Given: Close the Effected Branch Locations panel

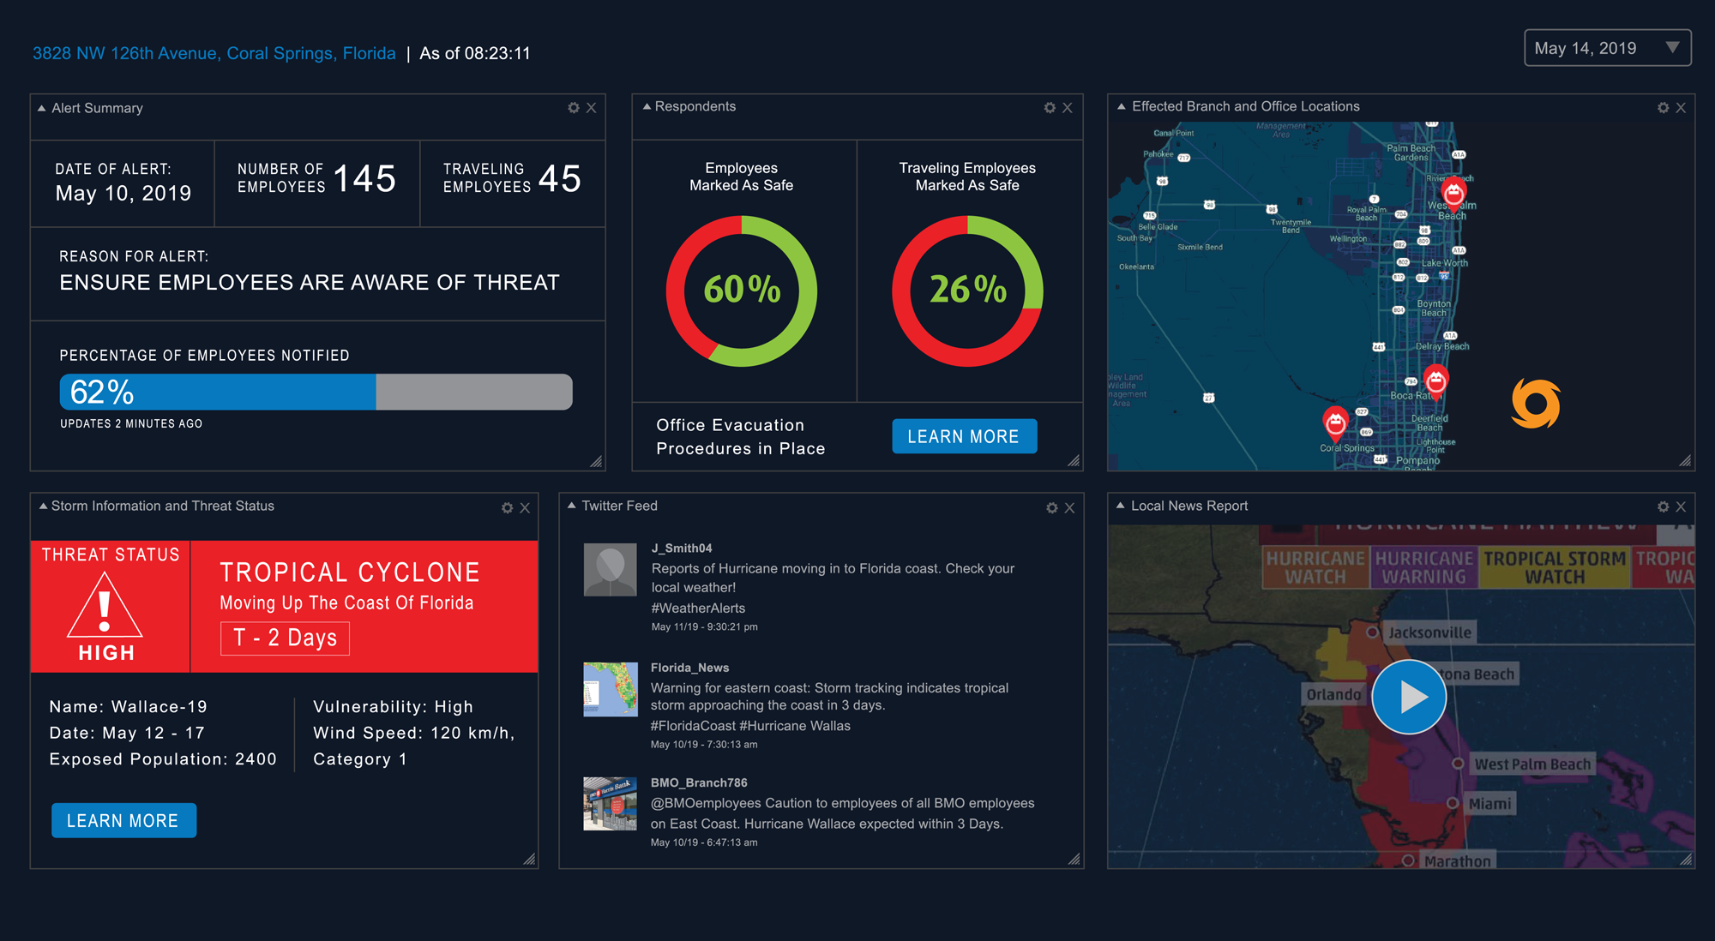Looking at the screenshot, I should pyautogui.click(x=1681, y=108).
